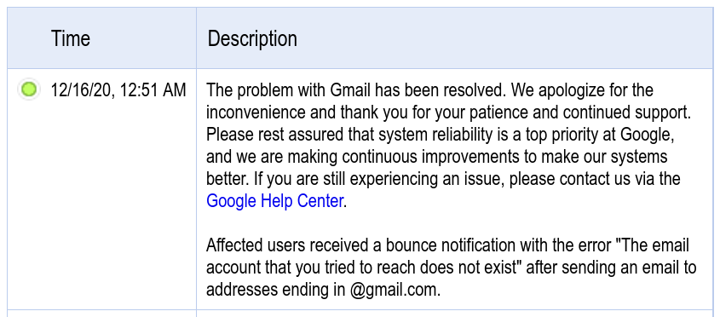Click the word Google in 'priority at Google'
The height and width of the screenshot is (317, 720).
tap(647, 135)
